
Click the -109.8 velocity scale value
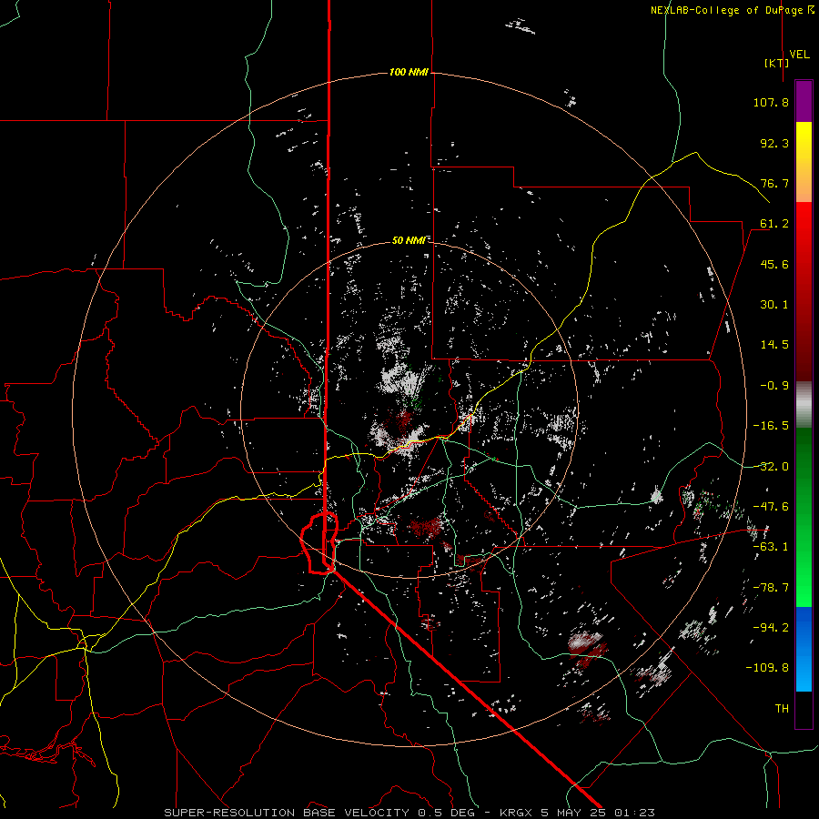click(768, 668)
